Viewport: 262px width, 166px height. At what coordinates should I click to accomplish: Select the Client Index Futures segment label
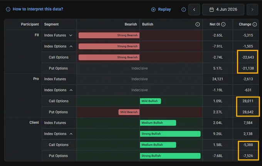point(55,123)
